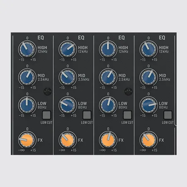Click the EQ label on channel two
The width and height of the screenshot is (187, 187).
pos(81,38)
